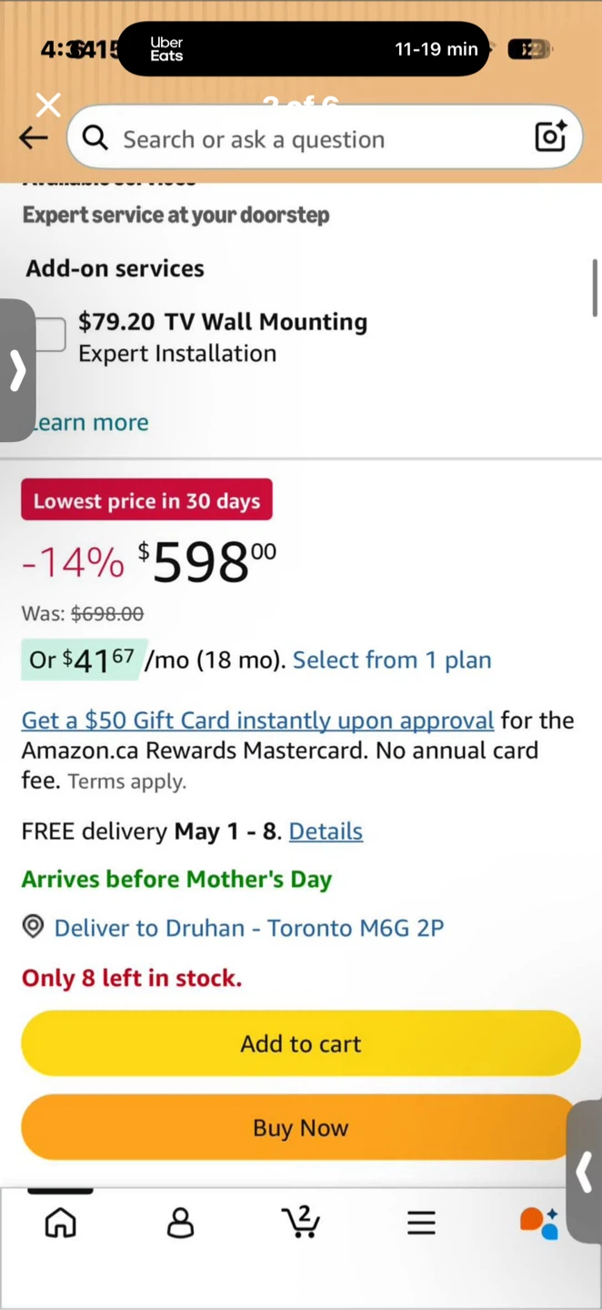Image resolution: width=602 pixels, height=1310 pixels.
Task: Tap the magnifying glass search icon
Action: tap(95, 138)
